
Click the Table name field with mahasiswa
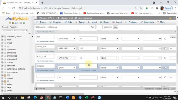pyautogui.click(x=68, y=27)
